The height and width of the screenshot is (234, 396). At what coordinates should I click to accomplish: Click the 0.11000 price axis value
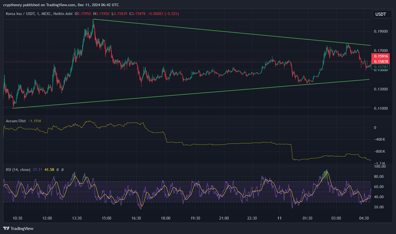coord(381,108)
